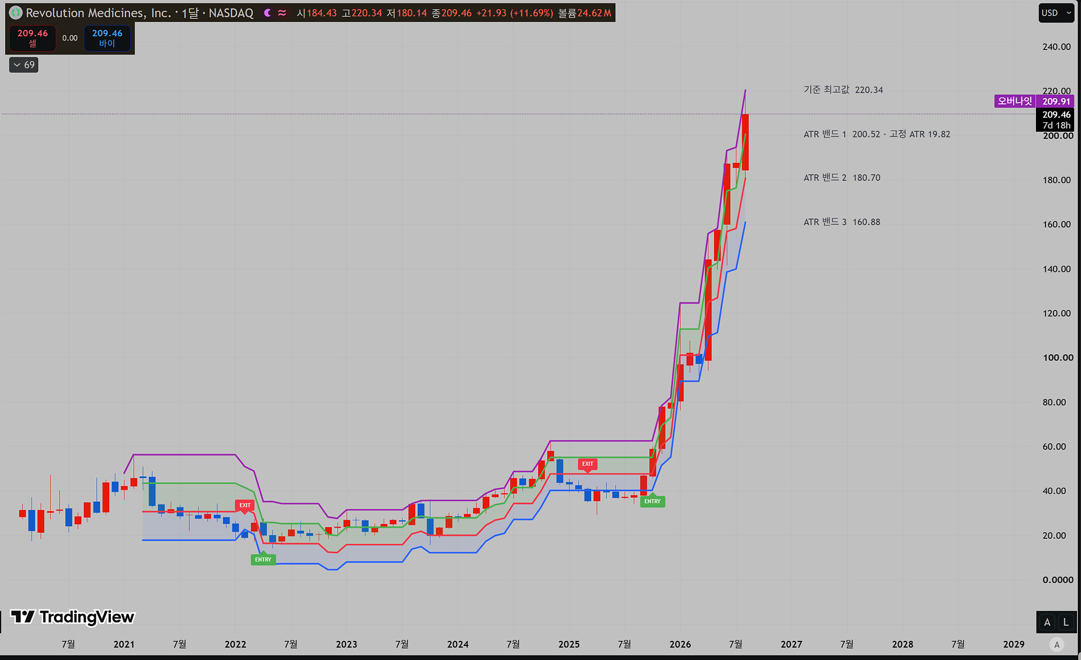Screen dimensions: 1081x660
Task: Click the 80.00 price axis label
Action: [x=1054, y=402]
